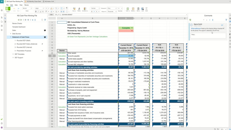Screen dimensions: 231x130
Task: Open the Data menu
Action: coord(16,5)
